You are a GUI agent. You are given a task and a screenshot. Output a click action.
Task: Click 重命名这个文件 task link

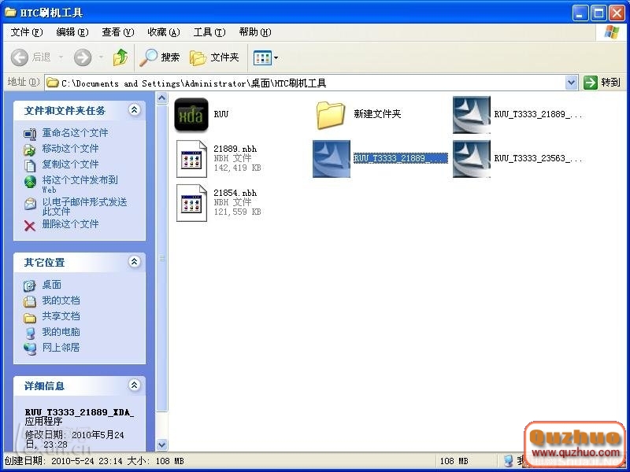(75, 132)
